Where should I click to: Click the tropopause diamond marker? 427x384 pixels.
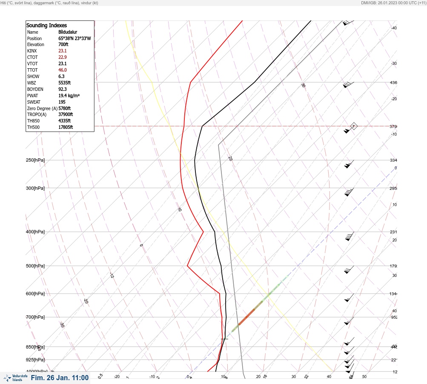tap(354, 126)
